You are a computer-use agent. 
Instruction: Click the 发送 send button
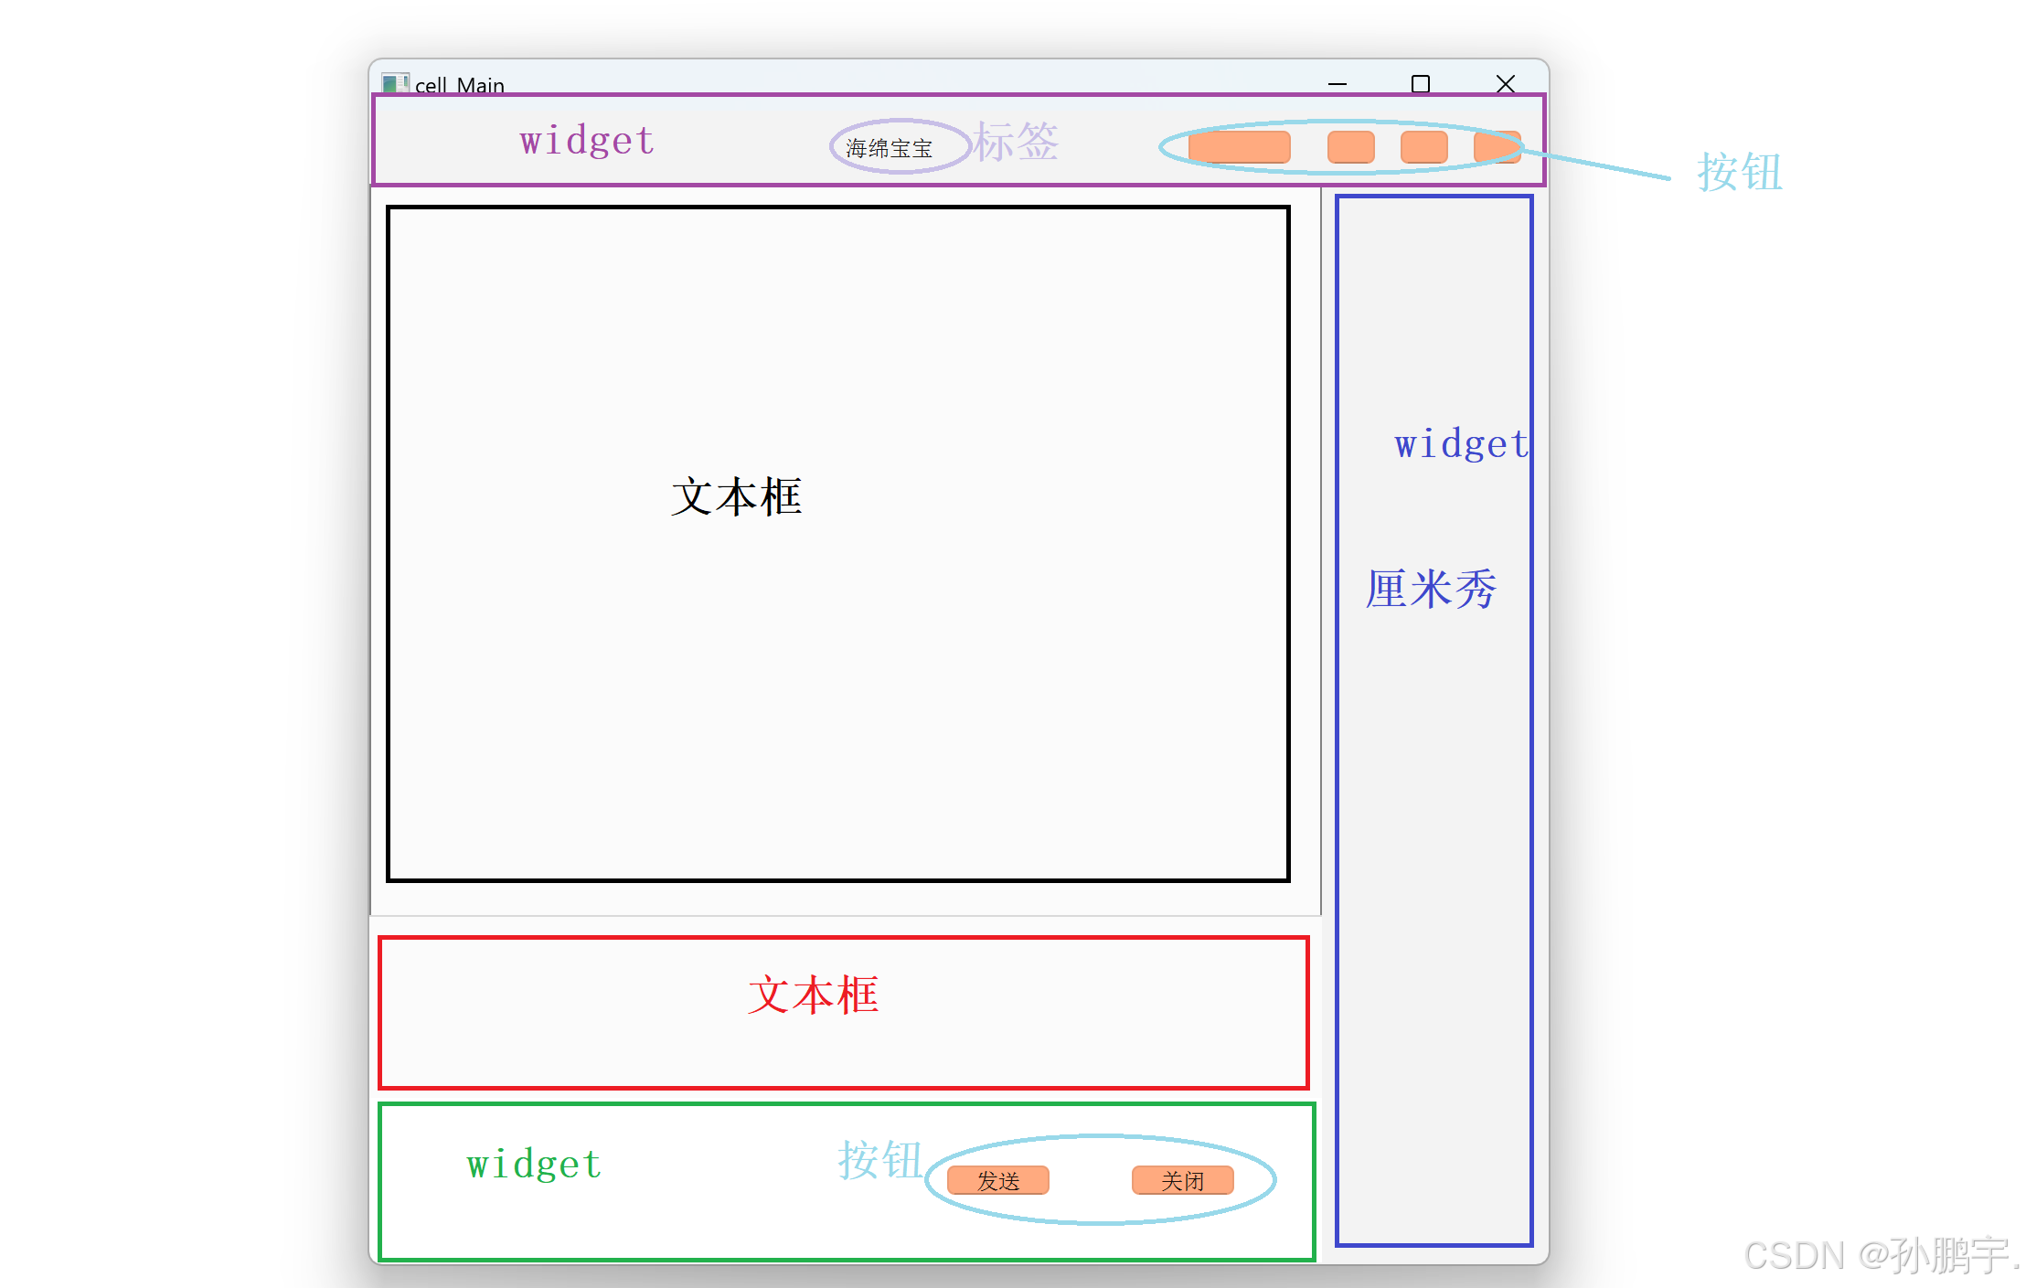tap(997, 1180)
